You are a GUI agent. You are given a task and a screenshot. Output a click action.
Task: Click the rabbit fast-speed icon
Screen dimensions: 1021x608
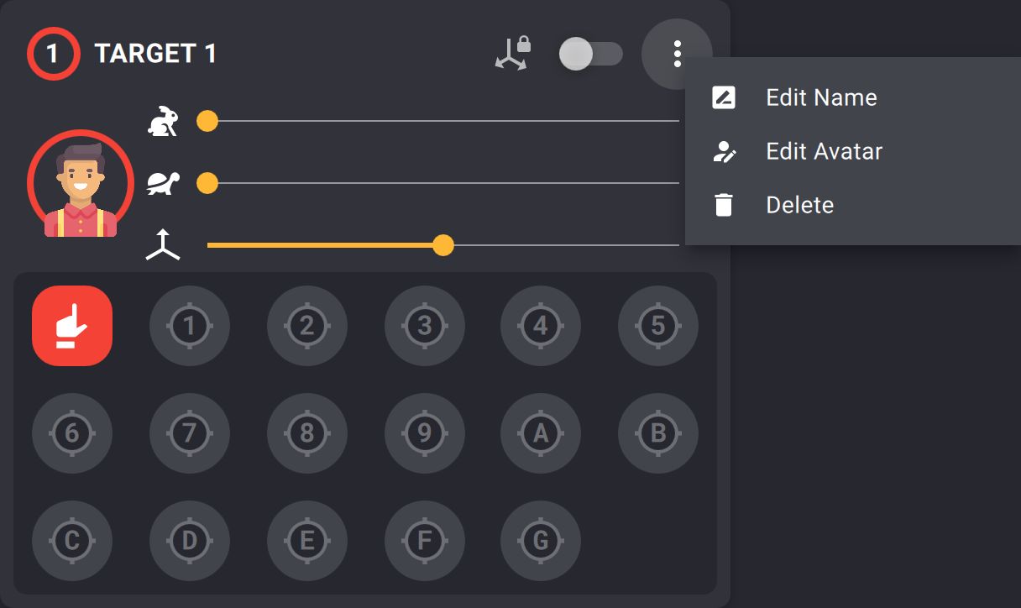tap(163, 122)
